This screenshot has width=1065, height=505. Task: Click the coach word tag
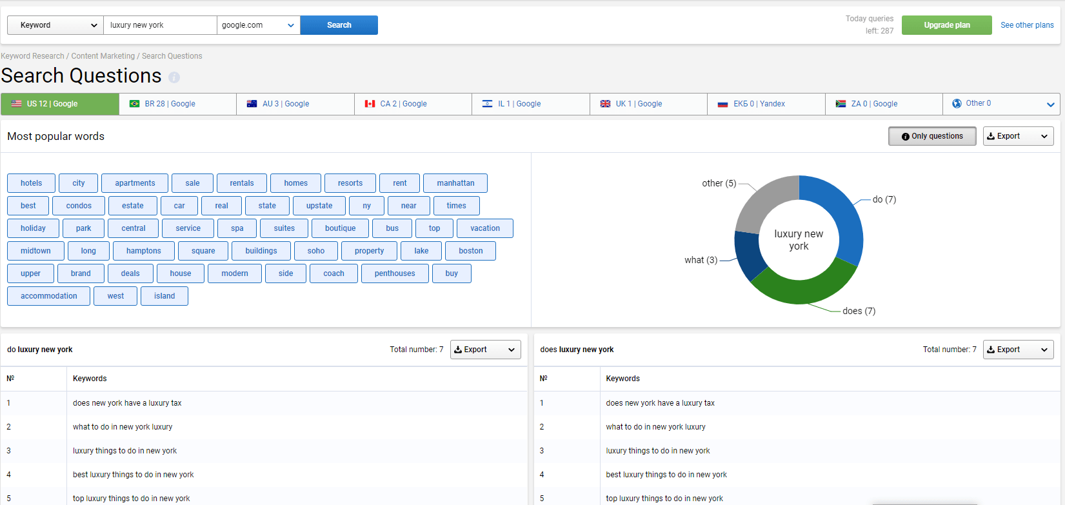coord(333,273)
